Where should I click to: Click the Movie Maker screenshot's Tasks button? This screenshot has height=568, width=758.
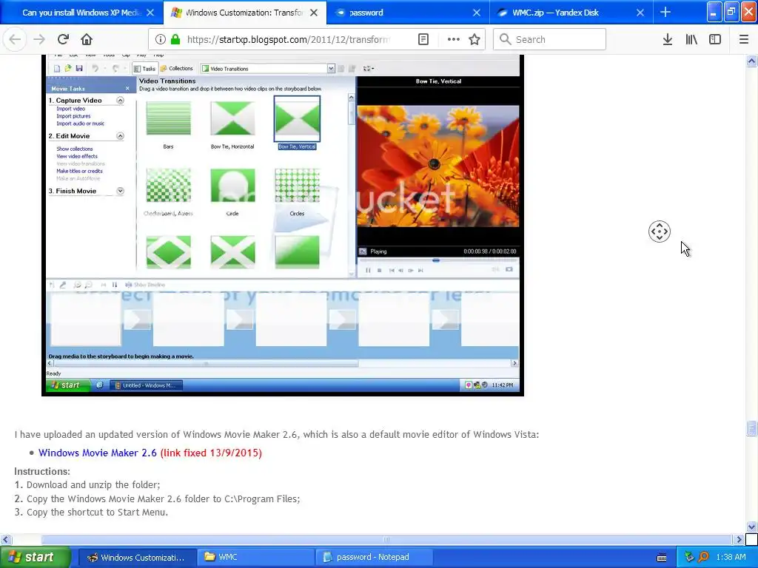(144, 69)
